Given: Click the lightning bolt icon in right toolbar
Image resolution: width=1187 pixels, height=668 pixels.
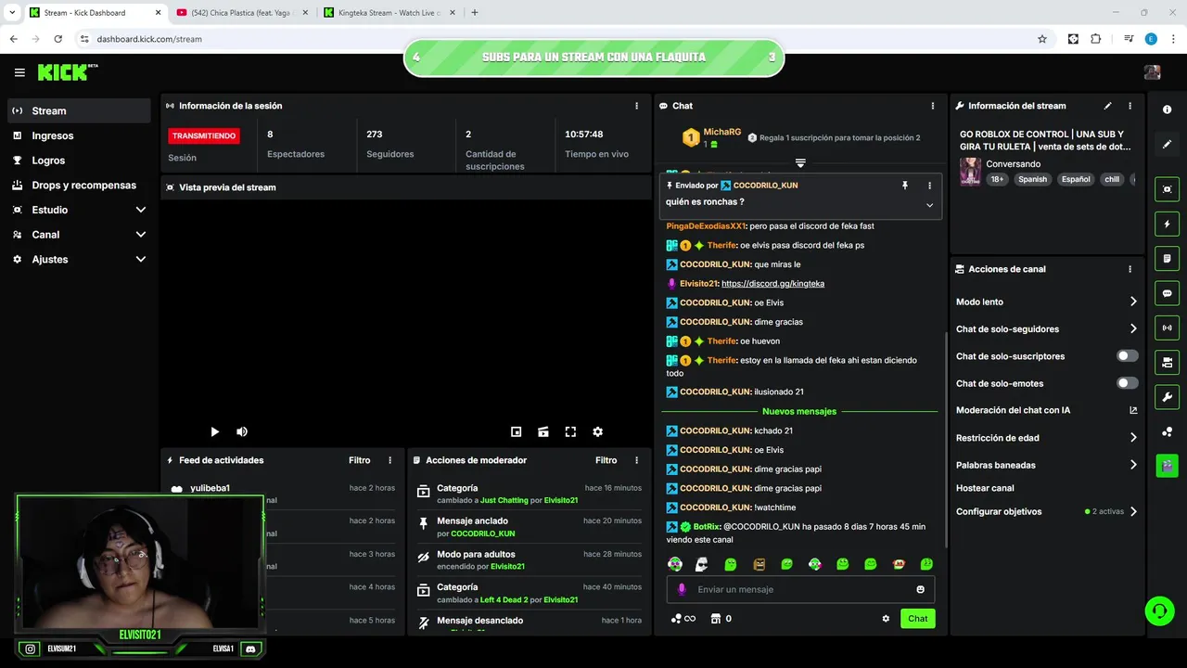Looking at the screenshot, I should (1167, 224).
